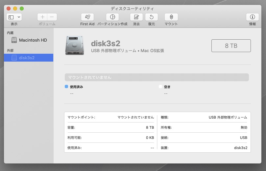This screenshot has height=171, width=266.
Task: Run First Aid on the disk
Action: (87, 17)
